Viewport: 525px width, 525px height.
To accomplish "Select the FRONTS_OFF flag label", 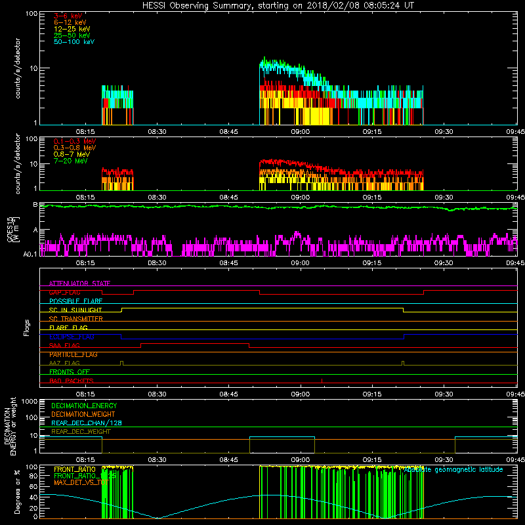I will click(x=70, y=372).
